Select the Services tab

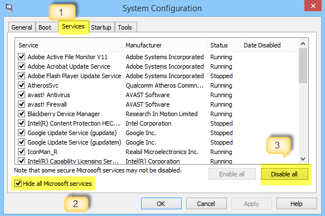(x=74, y=27)
